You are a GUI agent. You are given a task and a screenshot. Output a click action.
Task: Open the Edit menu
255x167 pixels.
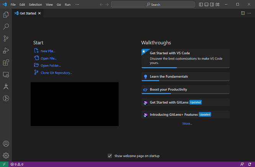tap(22, 5)
